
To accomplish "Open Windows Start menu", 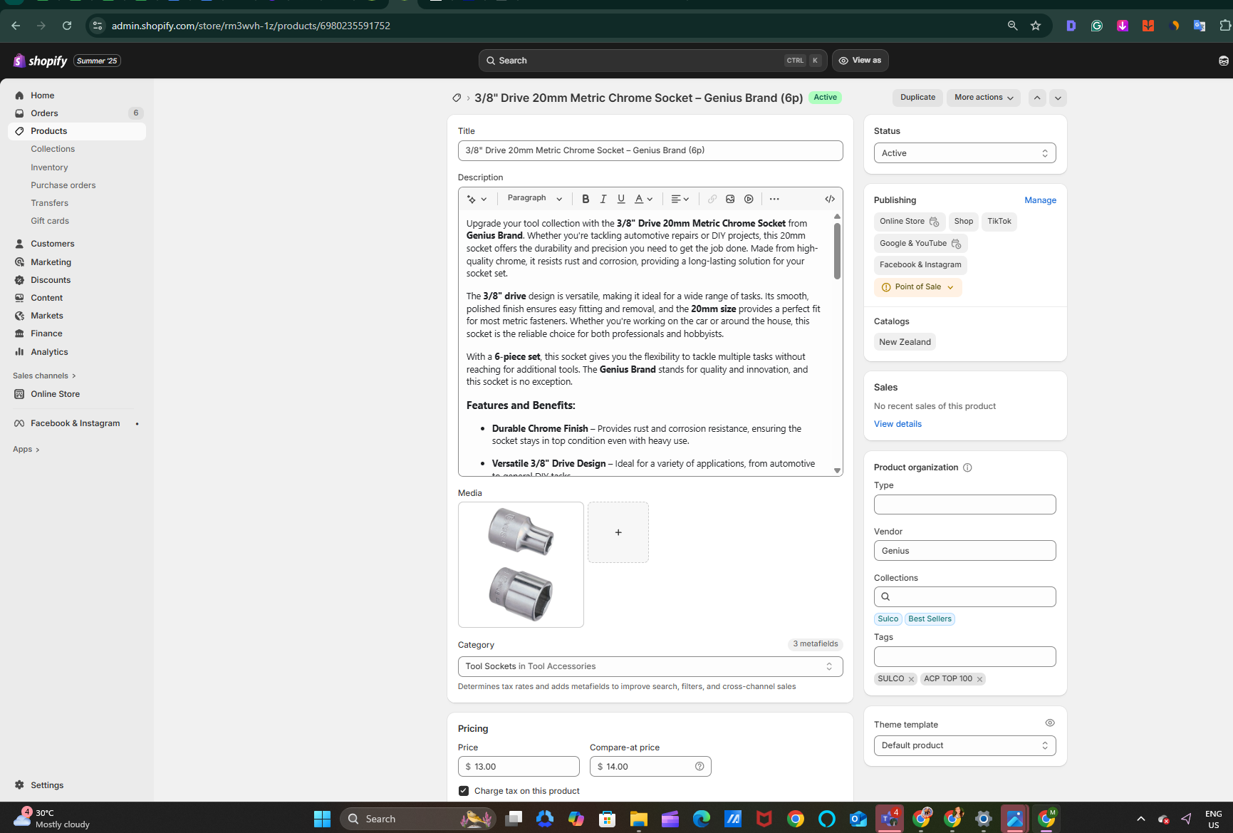I will pyautogui.click(x=322, y=819).
